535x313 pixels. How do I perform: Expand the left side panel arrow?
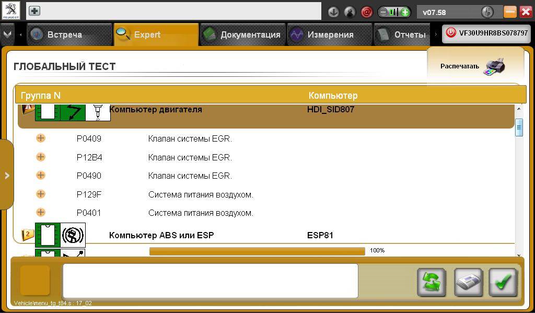7,176
